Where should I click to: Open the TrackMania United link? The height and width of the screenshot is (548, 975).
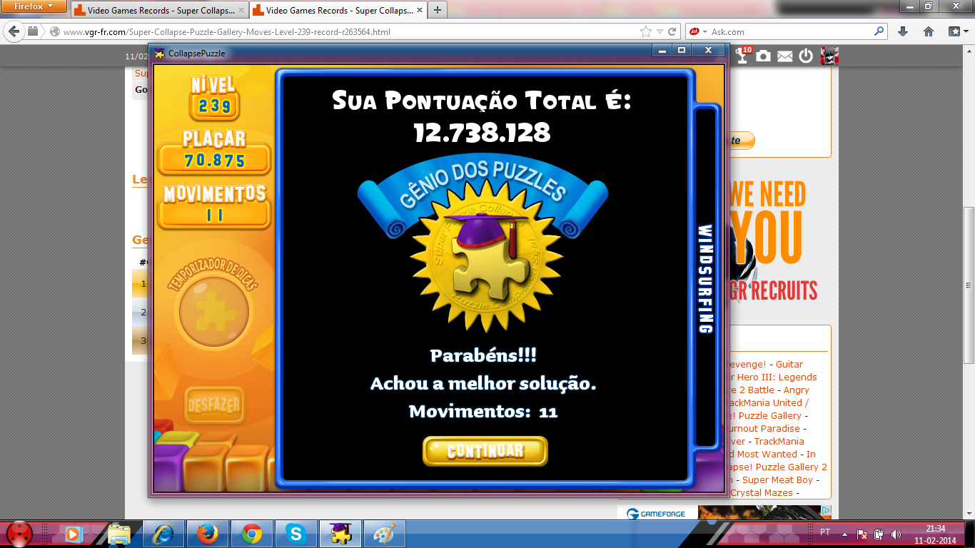pos(767,403)
